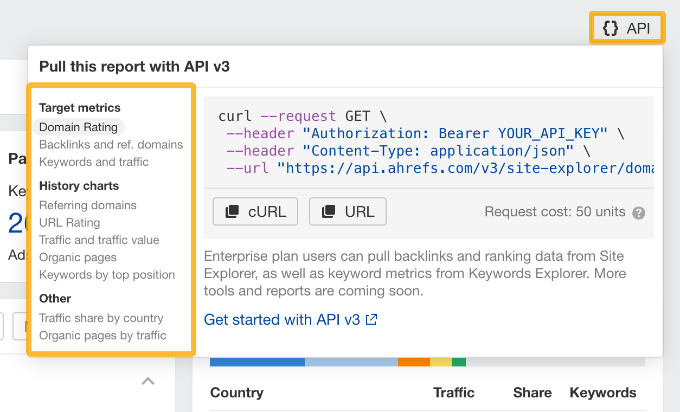Open Traffic share by country report
Image resolution: width=680 pixels, height=412 pixels.
(x=101, y=318)
